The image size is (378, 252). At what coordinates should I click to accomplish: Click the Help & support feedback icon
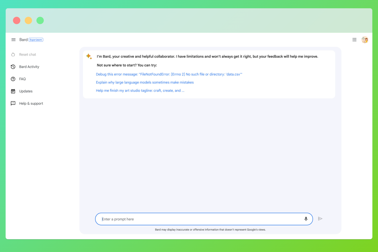(13, 104)
